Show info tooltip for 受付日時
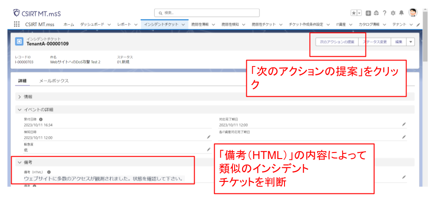The height and width of the screenshot is (199, 447). pyautogui.click(x=41, y=119)
